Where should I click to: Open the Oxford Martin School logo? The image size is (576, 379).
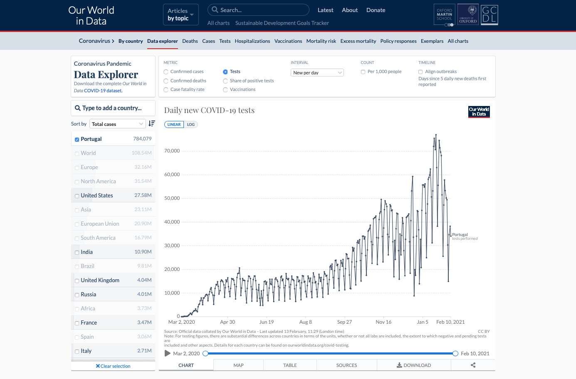pos(444,15)
